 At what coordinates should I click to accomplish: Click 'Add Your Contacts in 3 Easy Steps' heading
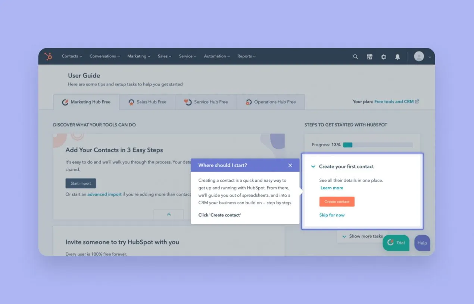click(114, 150)
